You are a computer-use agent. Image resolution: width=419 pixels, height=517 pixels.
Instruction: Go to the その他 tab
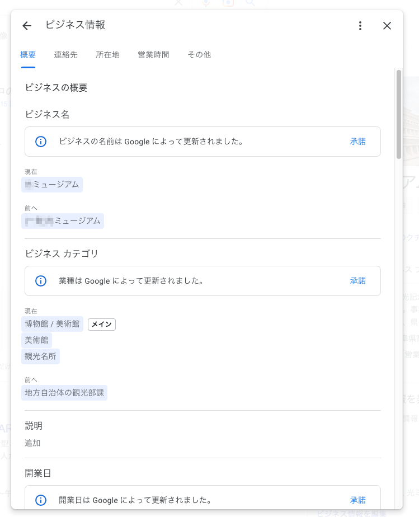[199, 55]
